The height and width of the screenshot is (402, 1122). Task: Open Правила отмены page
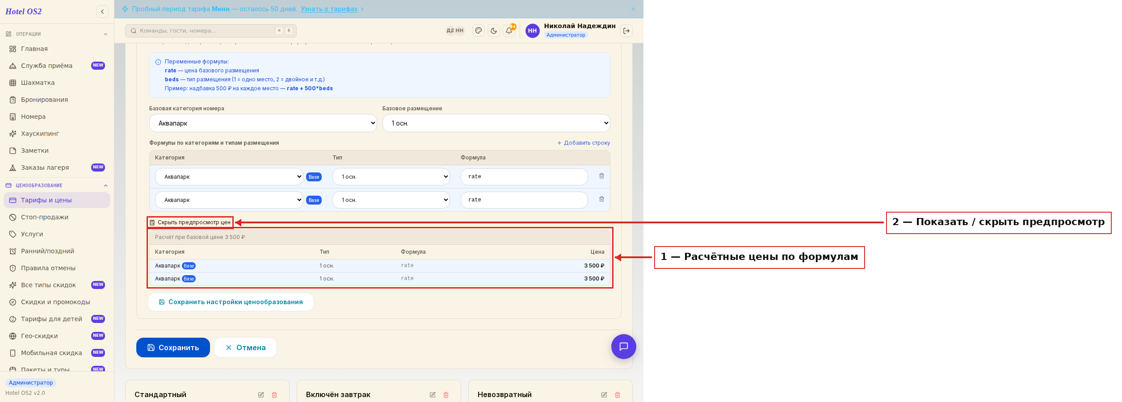pyautogui.click(x=57, y=268)
